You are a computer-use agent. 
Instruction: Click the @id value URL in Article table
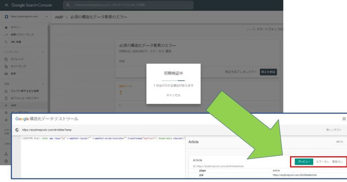[x=295, y=175]
